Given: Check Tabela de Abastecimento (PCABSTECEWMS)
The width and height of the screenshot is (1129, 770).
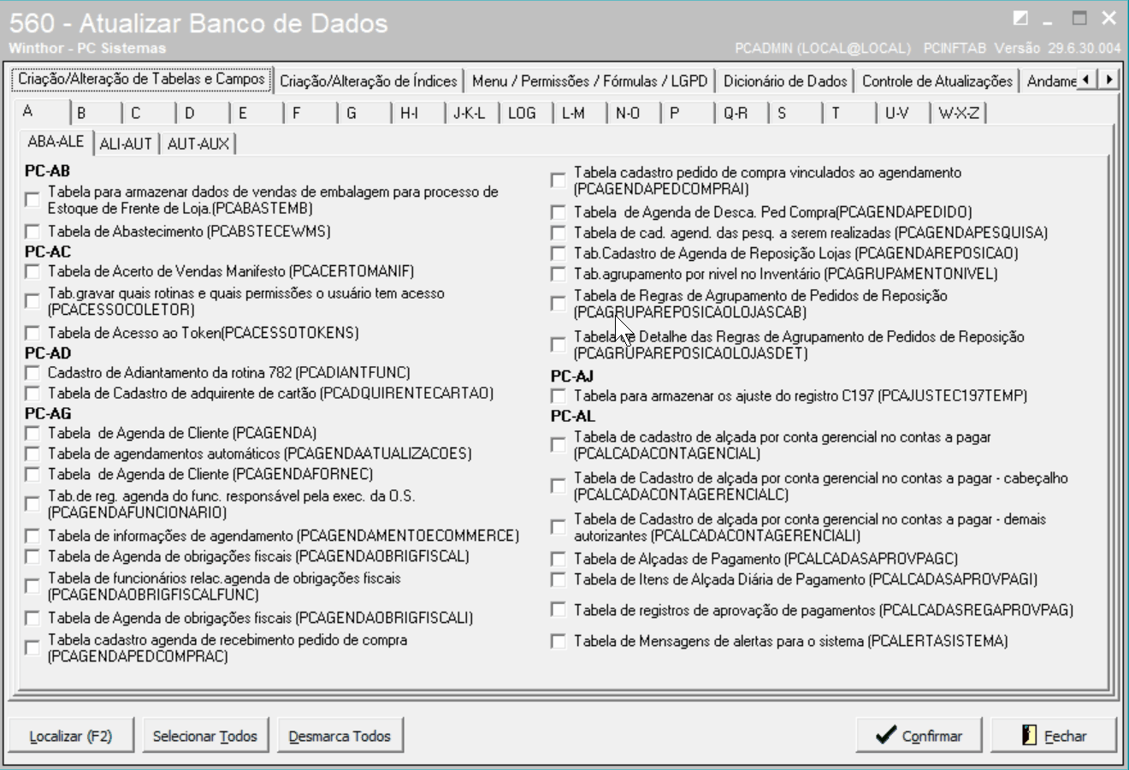Looking at the screenshot, I should [33, 232].
